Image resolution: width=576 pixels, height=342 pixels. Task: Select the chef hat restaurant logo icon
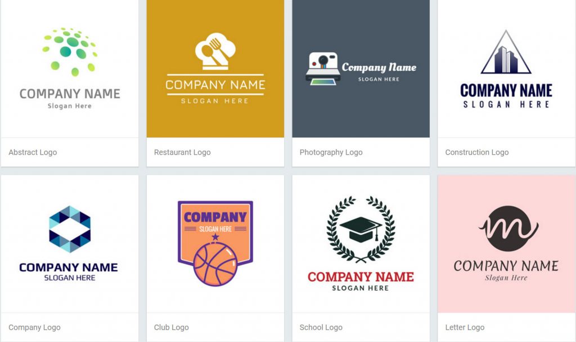tap(215, 51)
